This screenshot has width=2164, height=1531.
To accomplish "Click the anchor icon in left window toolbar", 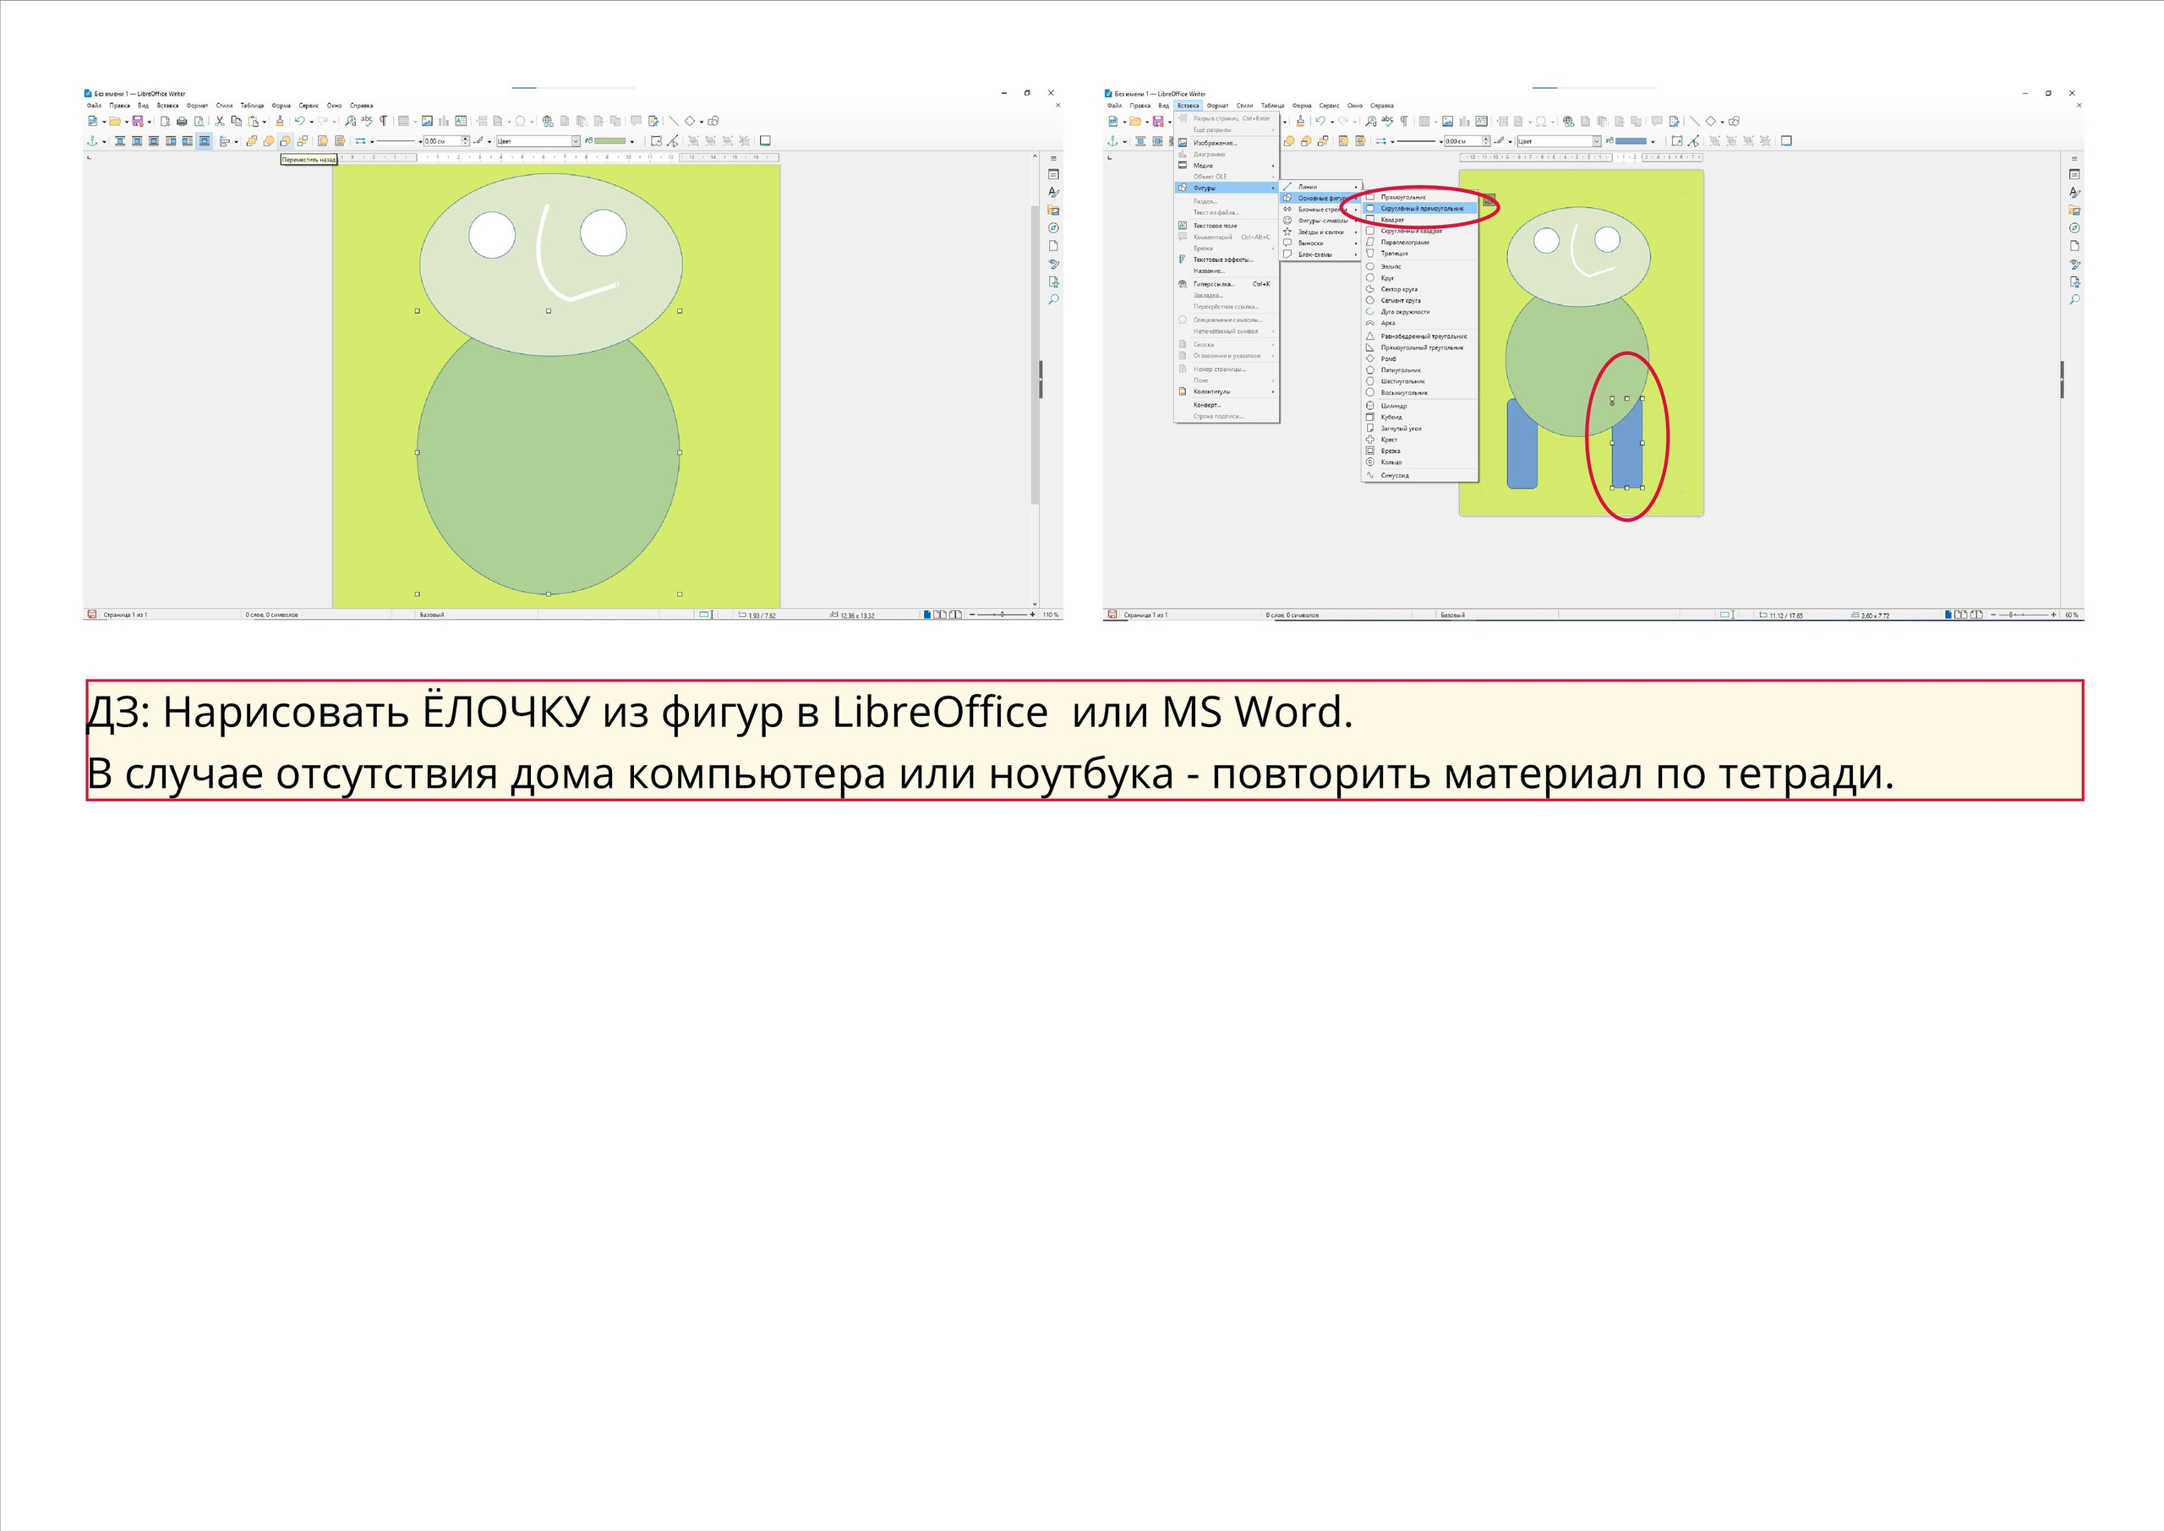I will (x=92, y=141).
